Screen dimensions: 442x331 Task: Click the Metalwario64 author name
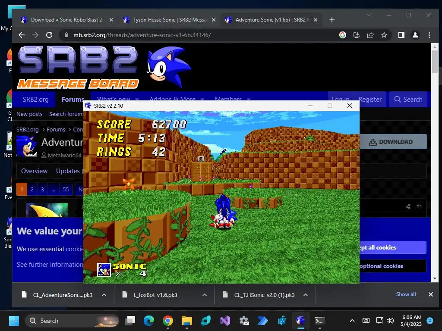click(65, 155)
